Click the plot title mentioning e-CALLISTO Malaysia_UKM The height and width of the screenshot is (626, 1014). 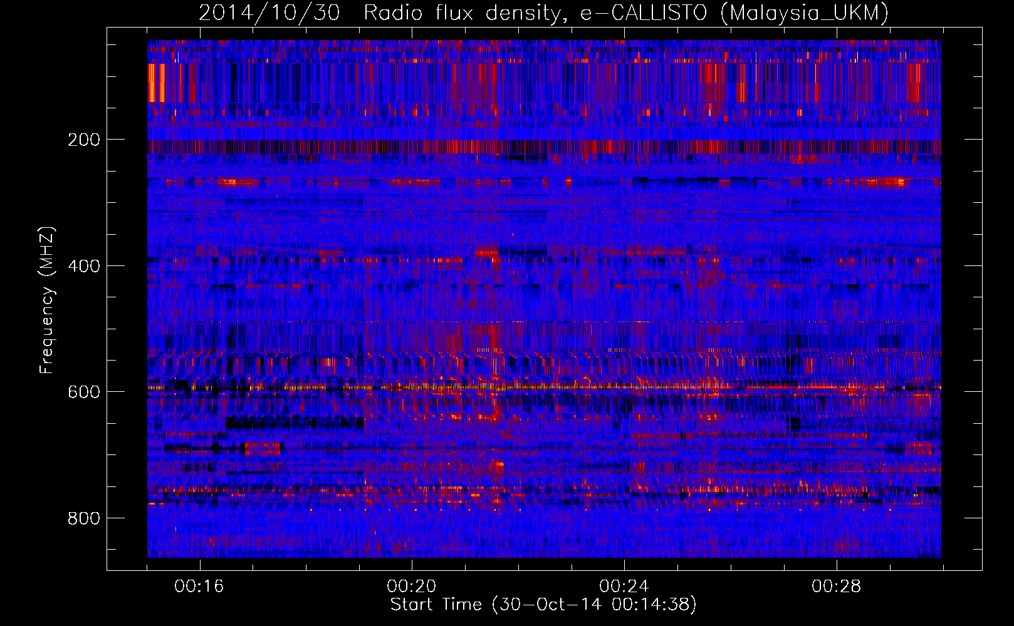543,13
